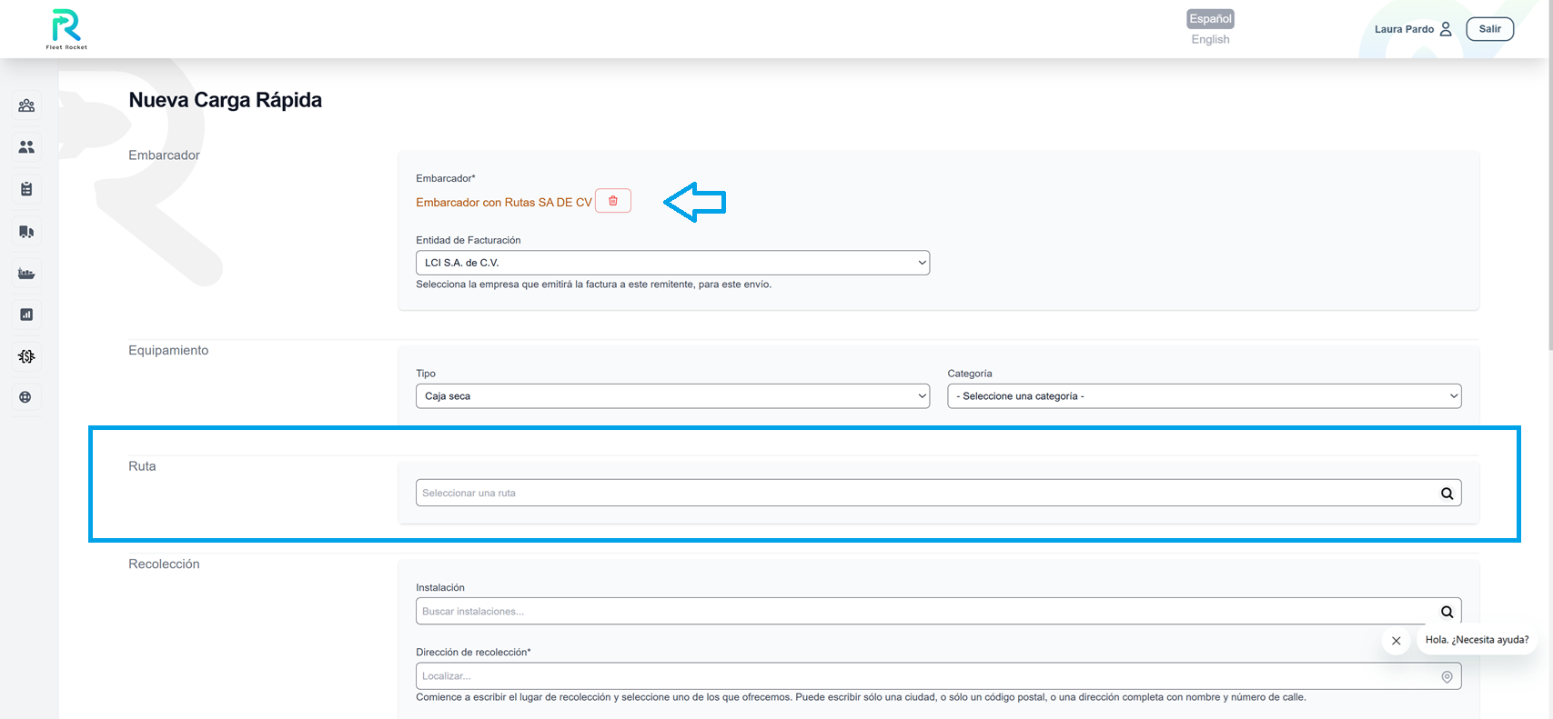
Task: Open the Hola ¿Necesita ayuda? chat message
Action: click(x=1477, y=640)
